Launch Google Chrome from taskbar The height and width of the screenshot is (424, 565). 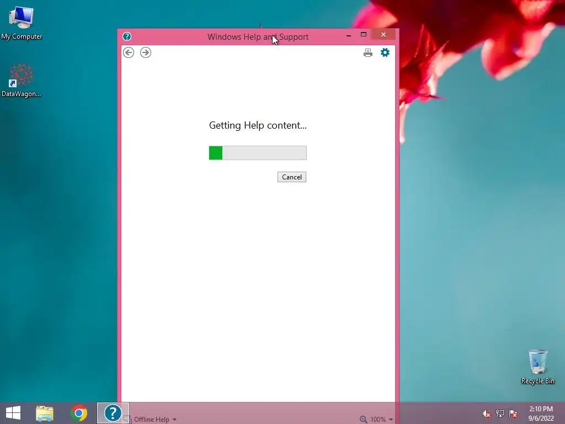(79, 413)
